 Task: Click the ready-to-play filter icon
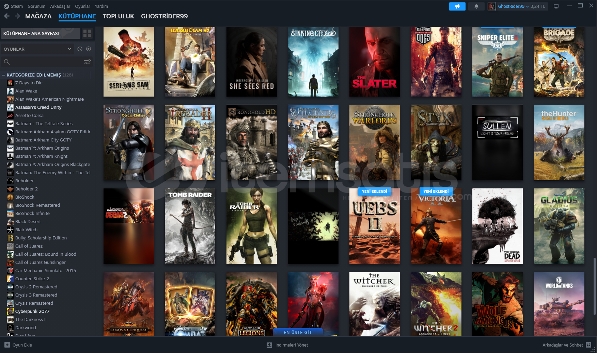(x=89, y=49)
